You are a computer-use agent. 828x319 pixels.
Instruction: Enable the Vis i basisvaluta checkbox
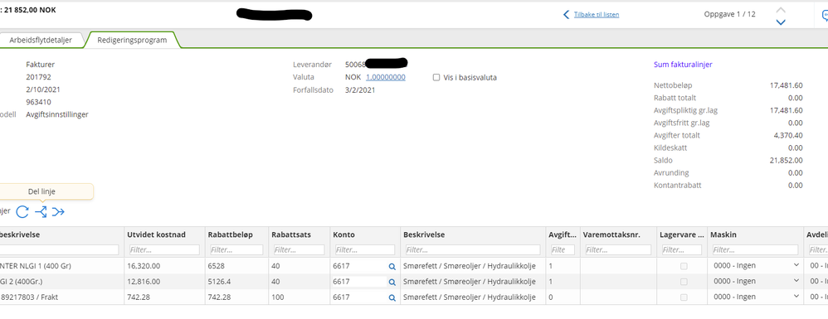(x=436, y=78)
